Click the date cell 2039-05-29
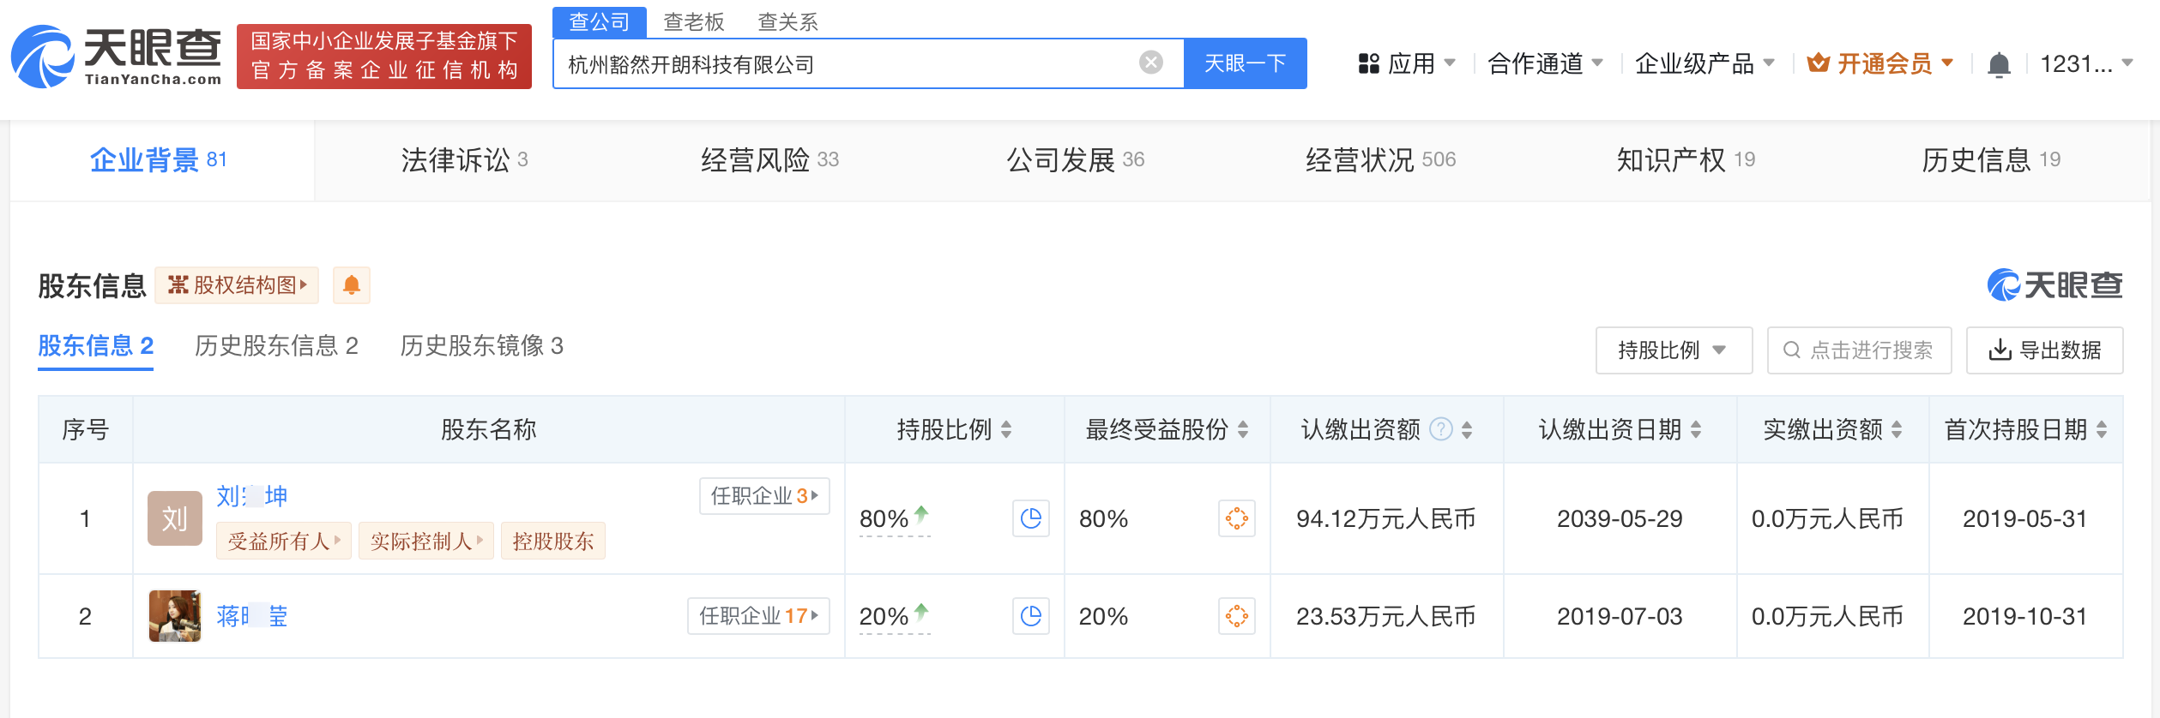This screenshot has height=718, width=2160. [1620, 518]
